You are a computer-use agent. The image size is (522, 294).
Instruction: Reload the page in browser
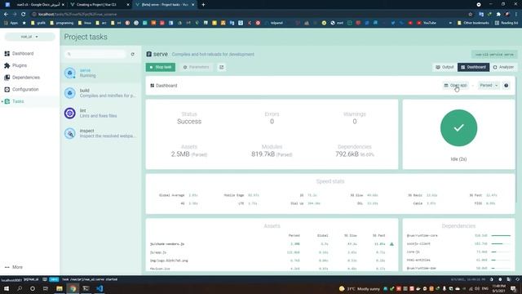(x=24, y=15)
